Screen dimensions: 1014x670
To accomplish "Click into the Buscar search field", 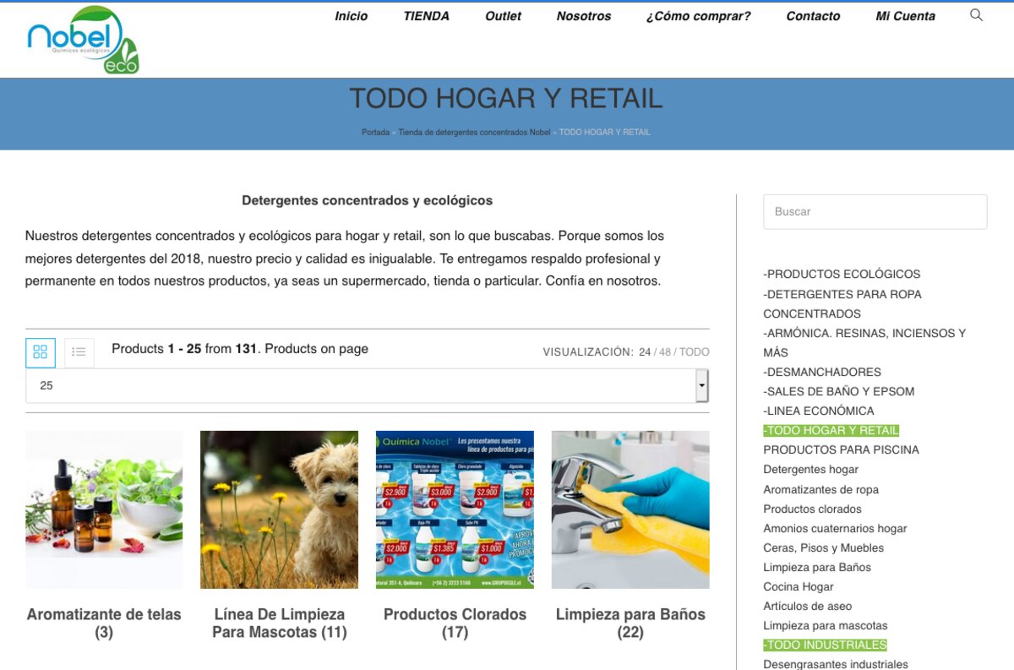I will [875, 212].
